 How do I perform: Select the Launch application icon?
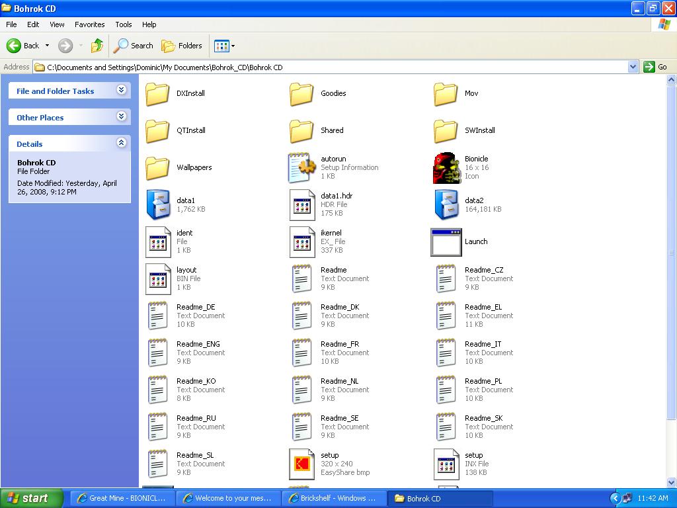446,242
